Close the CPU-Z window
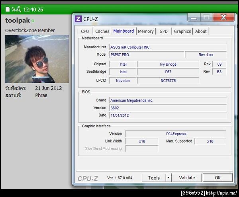 (223, 17)
